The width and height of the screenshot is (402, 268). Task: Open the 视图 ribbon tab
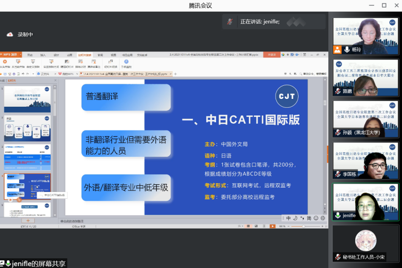pos(113,55)
